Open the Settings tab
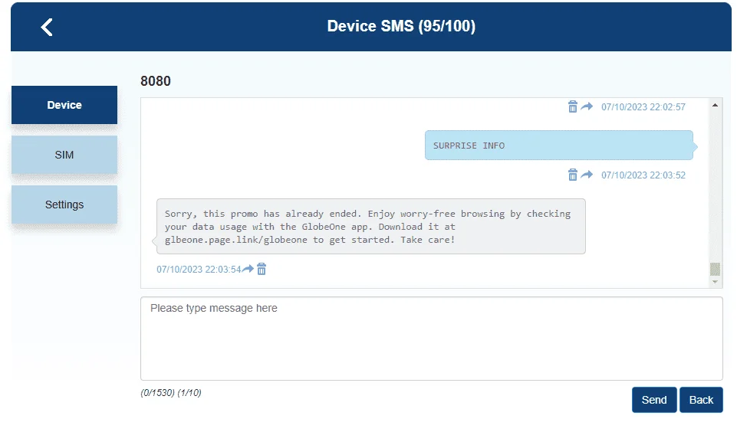 (x=64, y=205)
